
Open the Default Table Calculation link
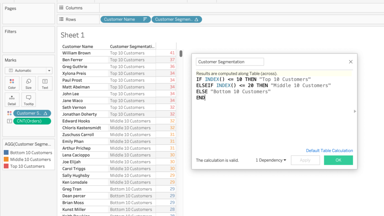pyautogui.click(x=329, y=150)
